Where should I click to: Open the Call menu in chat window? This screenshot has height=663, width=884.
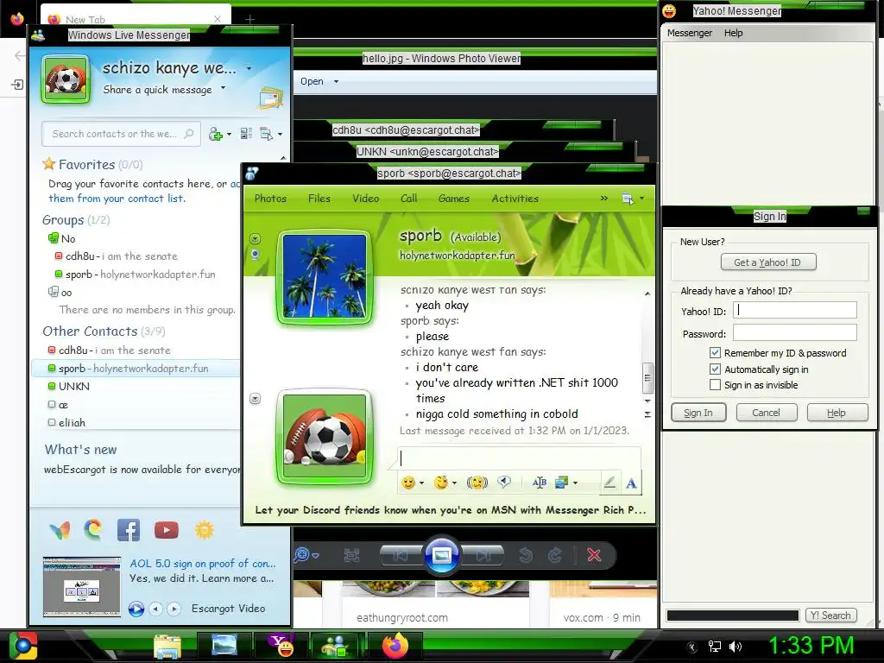[x=408, y=199]
